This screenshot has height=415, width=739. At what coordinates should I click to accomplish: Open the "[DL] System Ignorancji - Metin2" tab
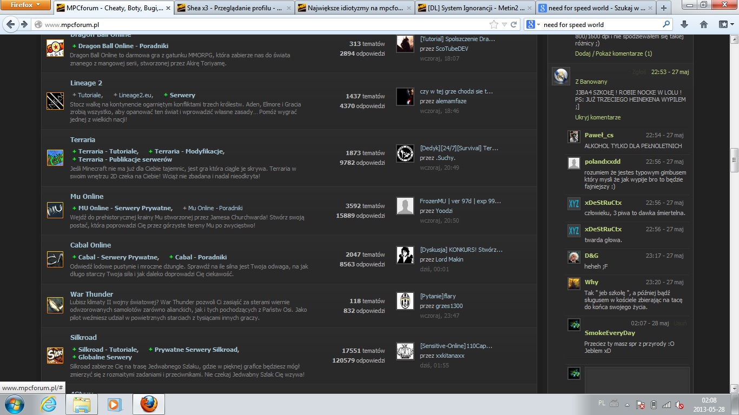tap(476, 8)
